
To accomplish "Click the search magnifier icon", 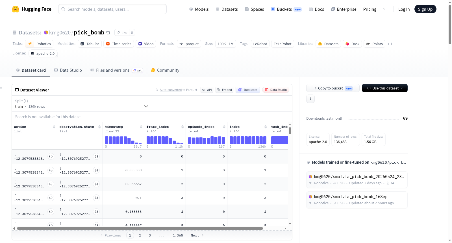I will coord(64,9).
